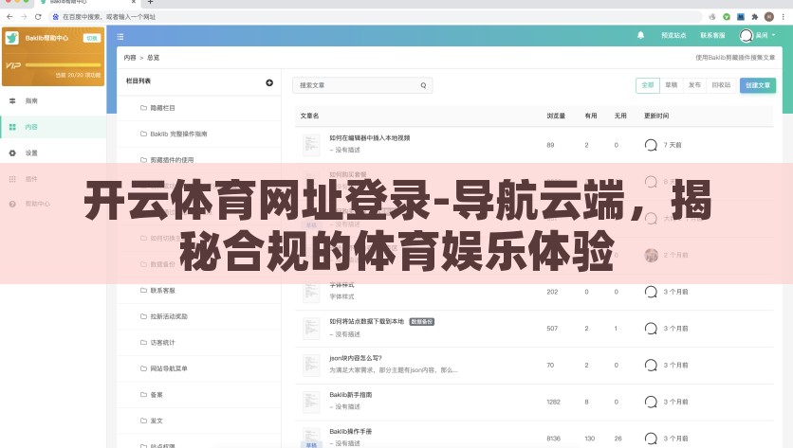This screenshot has width=793, height=448.
Task: Click folder icon beside 发文
Action: pyautogui.click(x=143, y=421)
